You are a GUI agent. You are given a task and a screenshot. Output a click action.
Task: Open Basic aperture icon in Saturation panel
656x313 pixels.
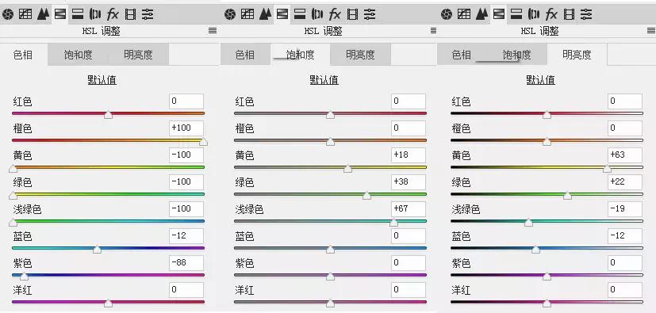230,14
